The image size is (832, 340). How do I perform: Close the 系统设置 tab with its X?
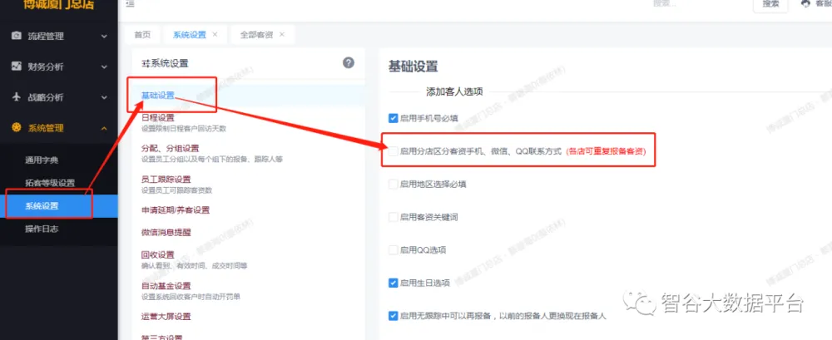[215, 35]
